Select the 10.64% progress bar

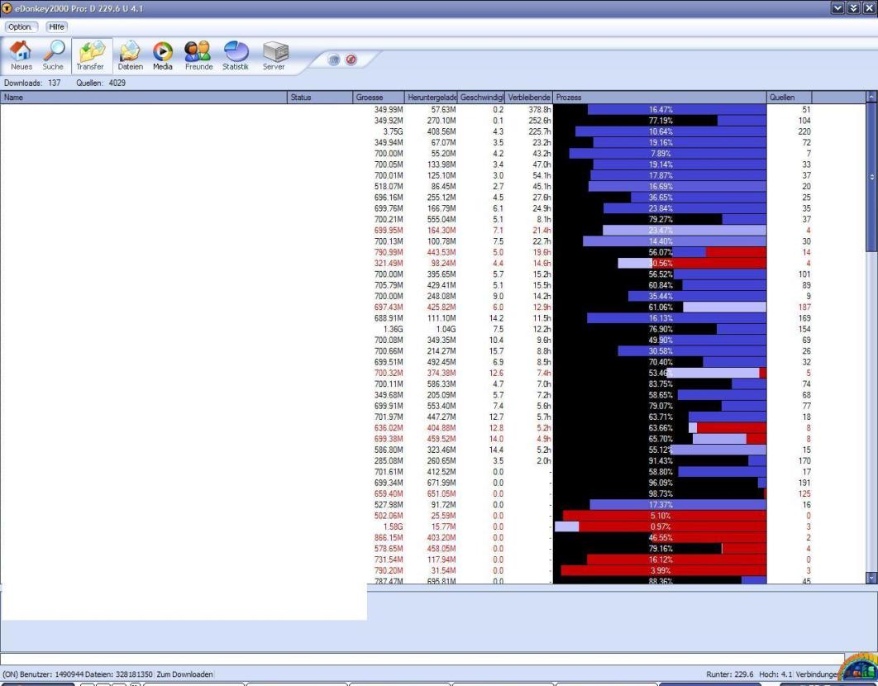tap(660, 131)
